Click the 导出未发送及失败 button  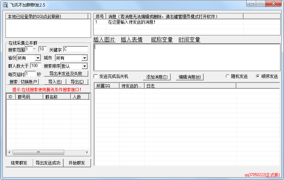66,74
